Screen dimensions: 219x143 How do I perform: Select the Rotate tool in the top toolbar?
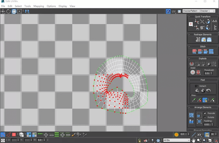pyautogui.click(x=8, y=11)
